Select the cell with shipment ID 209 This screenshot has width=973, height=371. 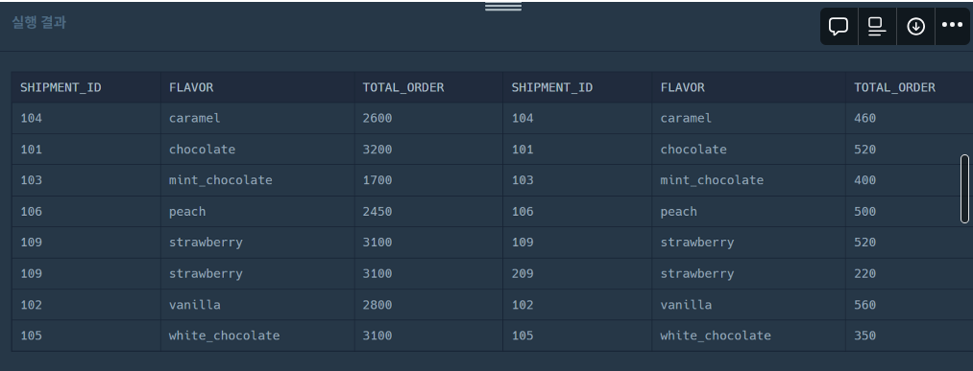tap(577, 274)
